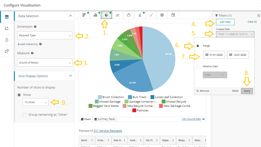
Task: Open the Requ... column options menu
Action: [x=189, y=140]
